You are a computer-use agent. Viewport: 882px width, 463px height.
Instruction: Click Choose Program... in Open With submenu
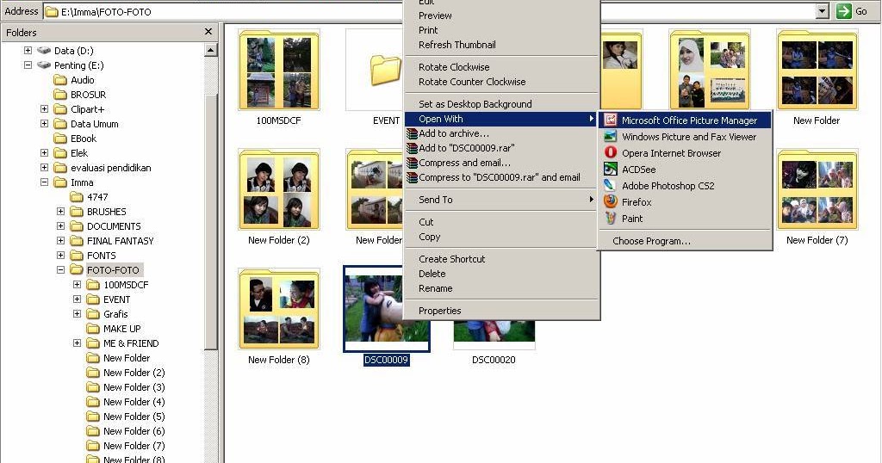(x=685, y=241)
